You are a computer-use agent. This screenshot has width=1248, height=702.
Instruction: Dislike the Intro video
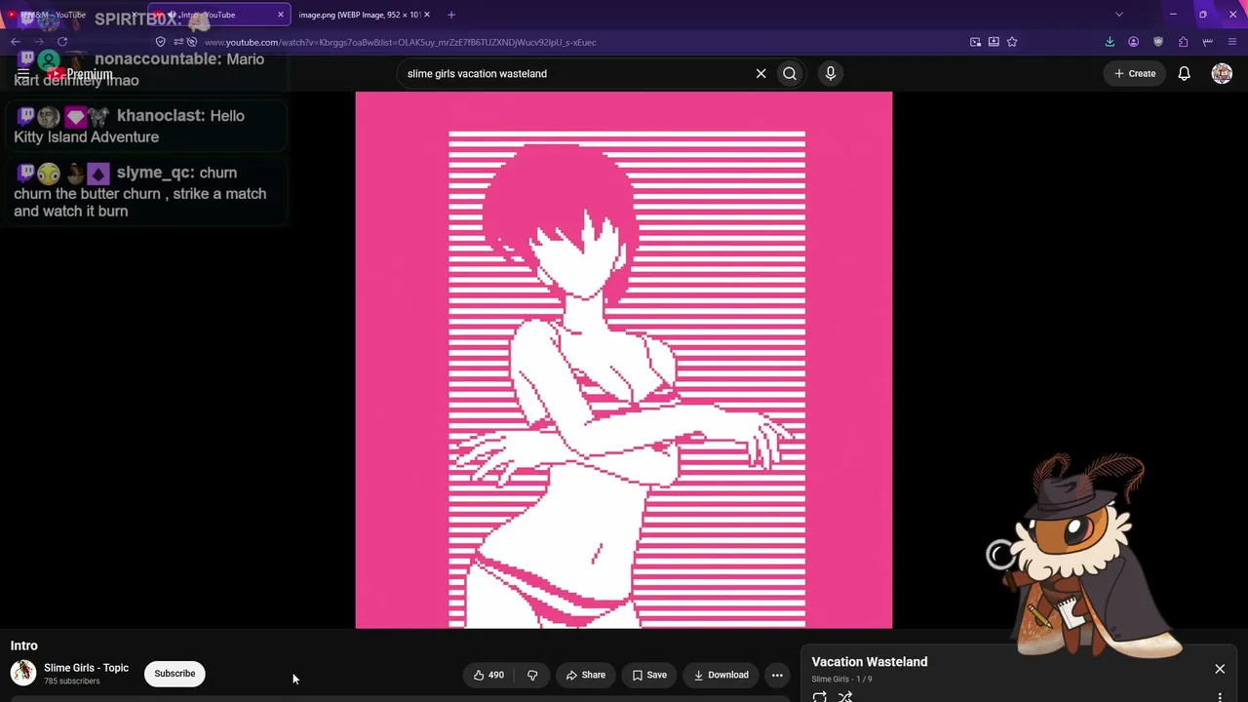532,675
